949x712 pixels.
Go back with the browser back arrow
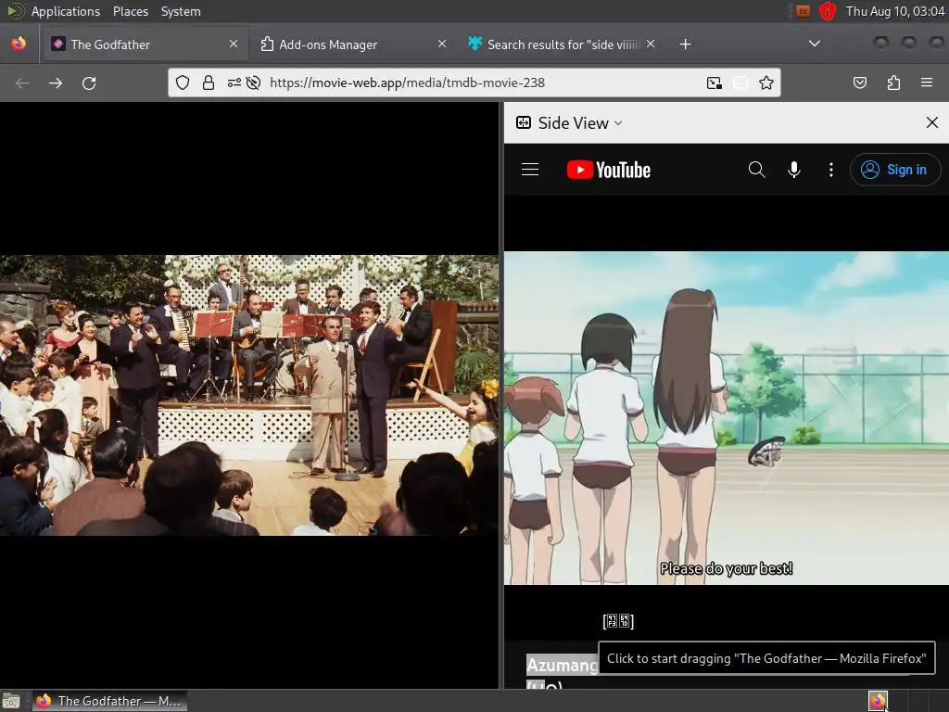point(22,83)
